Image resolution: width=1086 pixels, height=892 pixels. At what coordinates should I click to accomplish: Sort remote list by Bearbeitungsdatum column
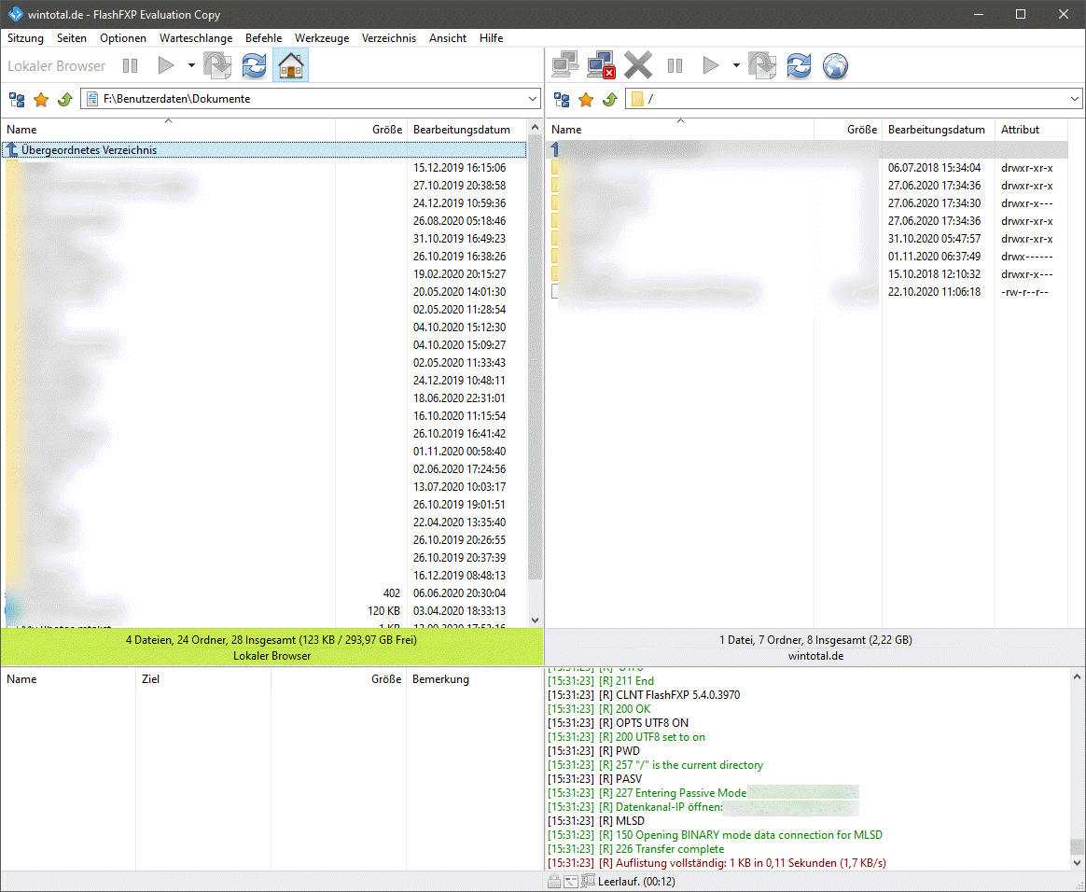[x=939, y=130]
